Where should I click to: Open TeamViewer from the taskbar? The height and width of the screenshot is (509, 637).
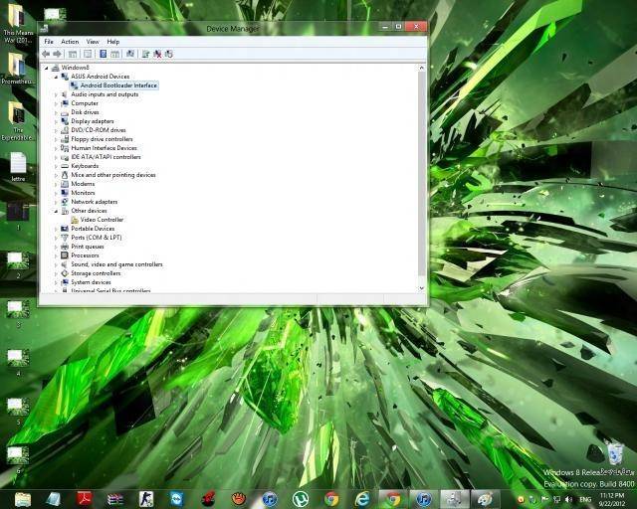(177, 499)
